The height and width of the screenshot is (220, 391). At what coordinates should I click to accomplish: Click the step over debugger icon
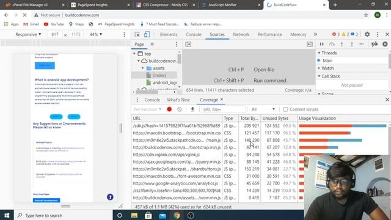coord(332,44)
